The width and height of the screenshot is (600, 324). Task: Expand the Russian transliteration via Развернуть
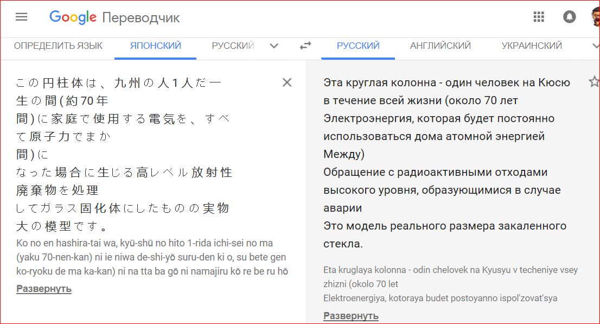[x=351, y=316]
